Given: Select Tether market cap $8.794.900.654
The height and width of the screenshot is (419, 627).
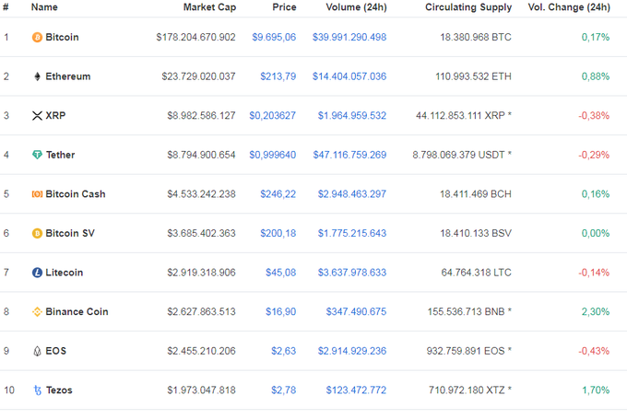Looking at the screenshot, I should [x=202, y=155].
